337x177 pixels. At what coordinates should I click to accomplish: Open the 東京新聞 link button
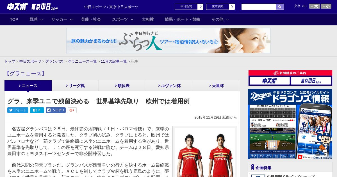point(218,7)
